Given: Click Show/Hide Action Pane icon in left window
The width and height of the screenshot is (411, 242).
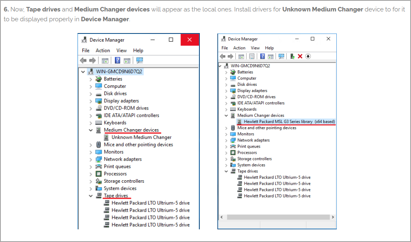Looking at the screenshot, I should (127, 60).
